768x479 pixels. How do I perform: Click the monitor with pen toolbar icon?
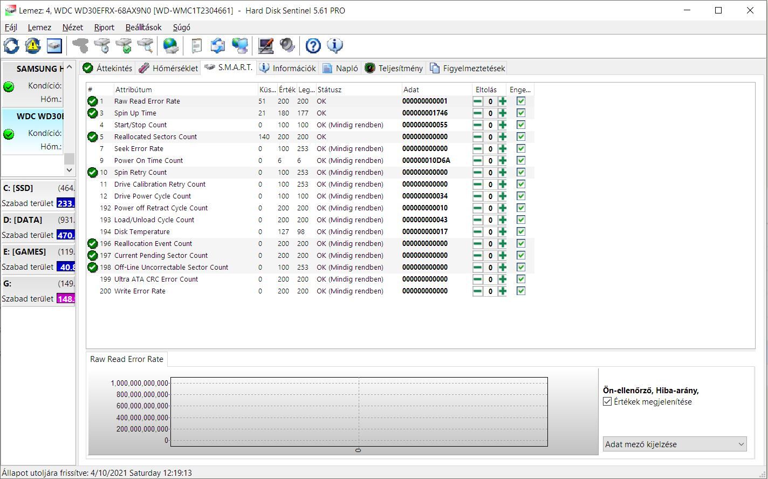(265, 46)
